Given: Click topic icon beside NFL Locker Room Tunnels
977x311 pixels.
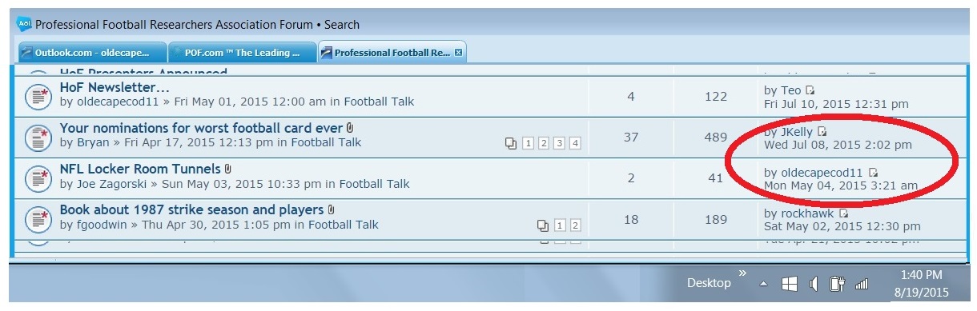Looking at the screenshot, I should click(x=37, y=177).
